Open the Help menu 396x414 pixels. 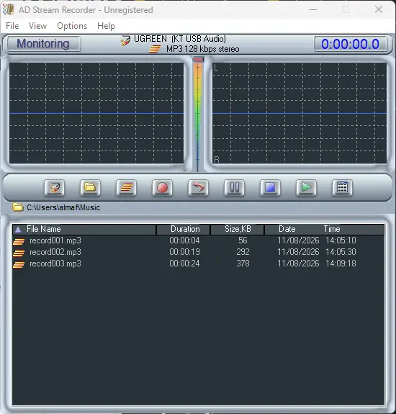(x=106, y=26)
